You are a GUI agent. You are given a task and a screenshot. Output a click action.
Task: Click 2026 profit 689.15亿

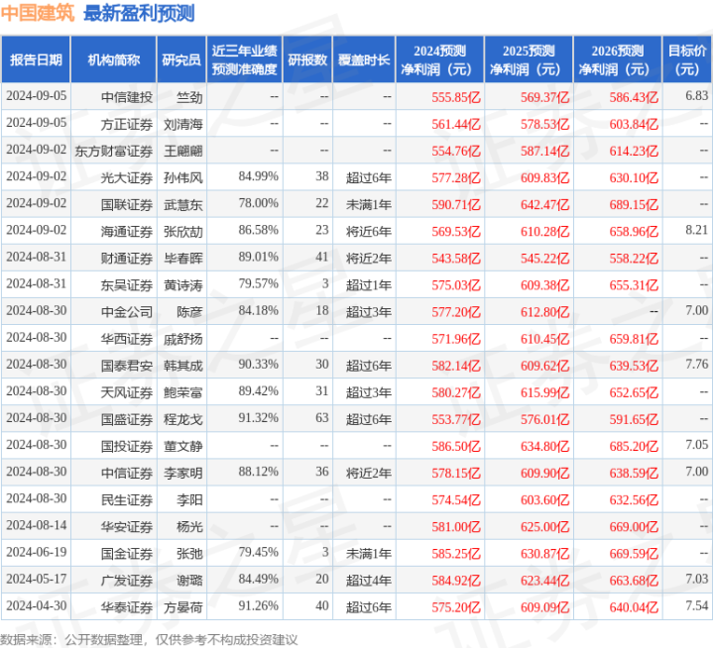[x=634, y=204]
